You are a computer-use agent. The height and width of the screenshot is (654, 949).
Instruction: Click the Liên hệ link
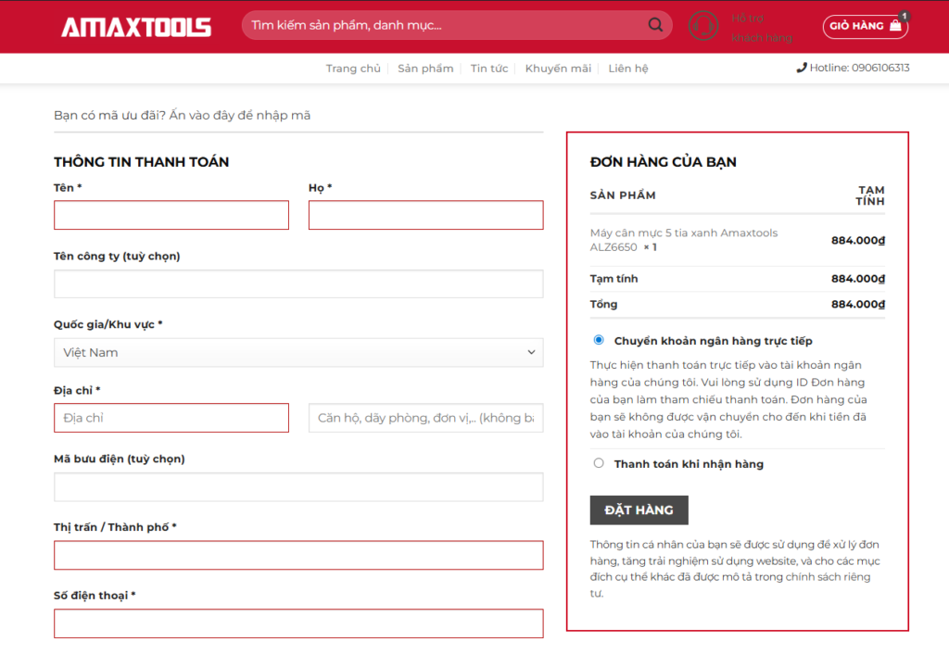tap(628, 69)
